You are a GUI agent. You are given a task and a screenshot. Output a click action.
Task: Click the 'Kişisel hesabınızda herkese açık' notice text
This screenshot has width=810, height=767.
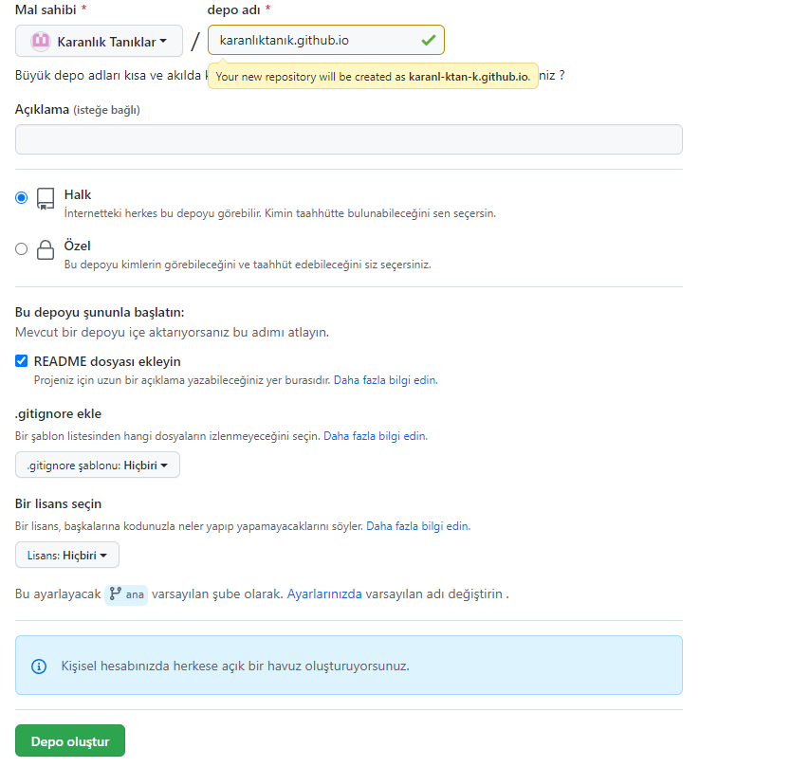(x=235, y=666)
